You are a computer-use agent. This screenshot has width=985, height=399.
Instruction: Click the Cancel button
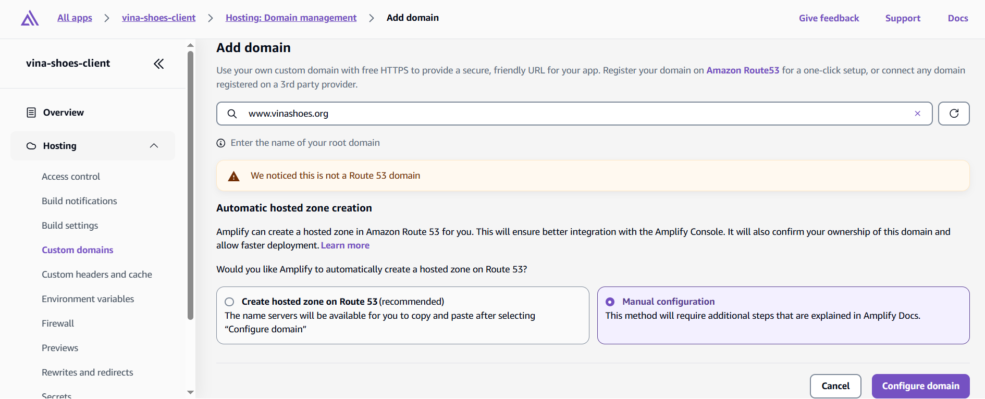point(835,386)
